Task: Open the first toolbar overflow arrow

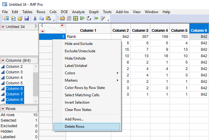Action: pyautogui.click(x=54, y=20)
